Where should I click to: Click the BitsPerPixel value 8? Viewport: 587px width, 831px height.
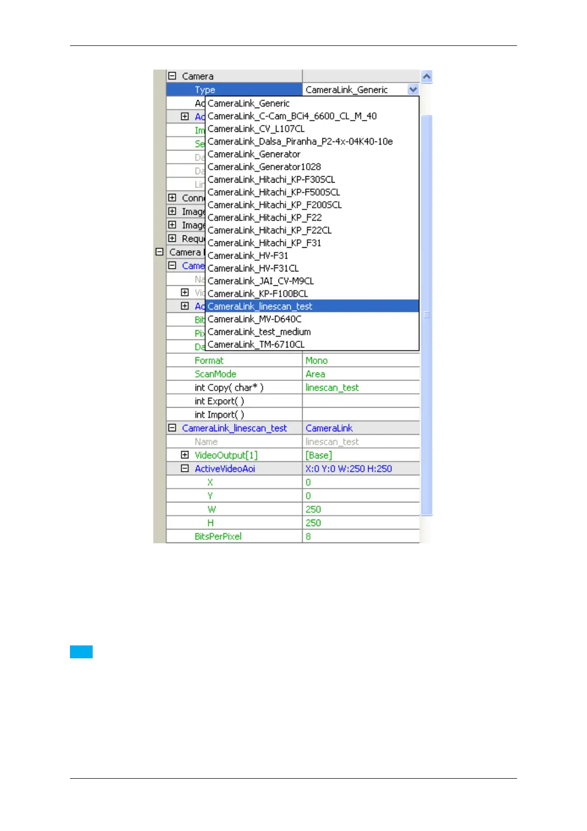[361, 536]
